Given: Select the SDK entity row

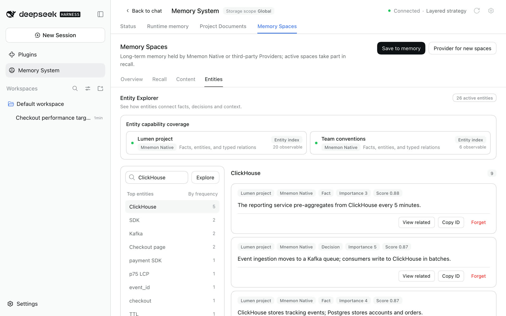Looking at the screenshot, I should click(x=172, y=220).
